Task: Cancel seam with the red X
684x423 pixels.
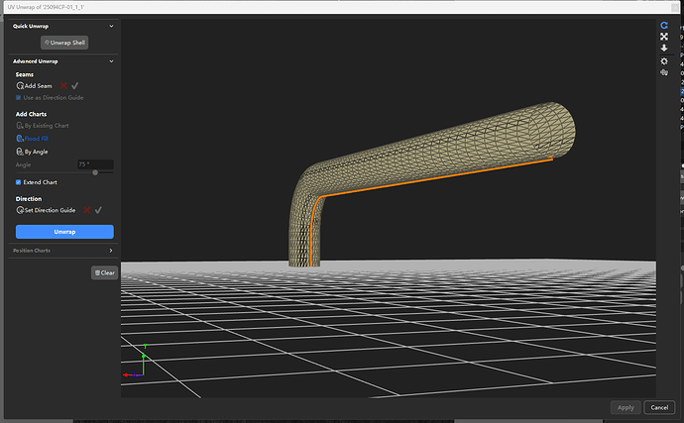Action: point(63,86)
